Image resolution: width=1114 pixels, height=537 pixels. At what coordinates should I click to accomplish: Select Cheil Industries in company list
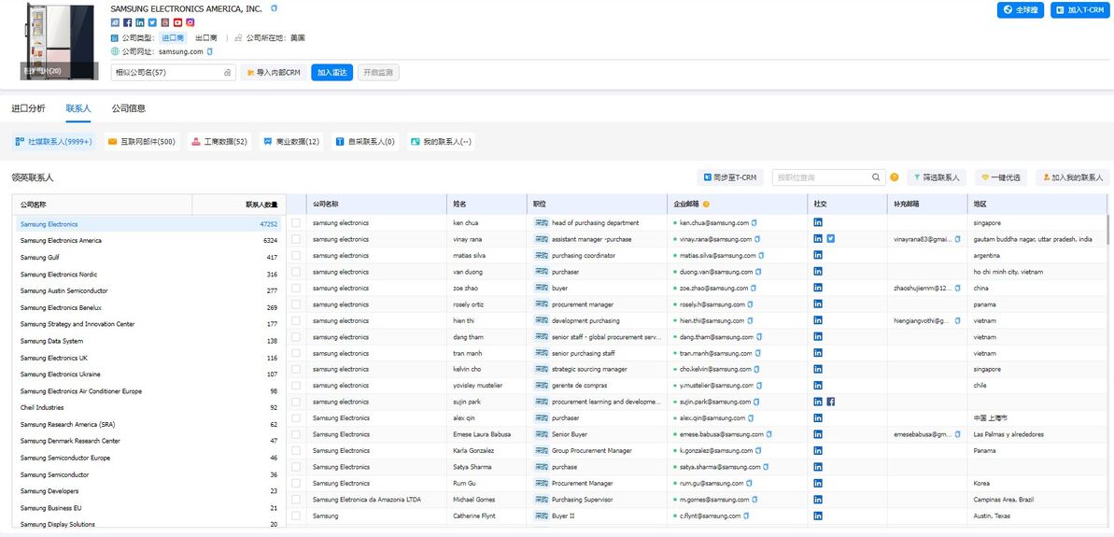click(149, 408)
